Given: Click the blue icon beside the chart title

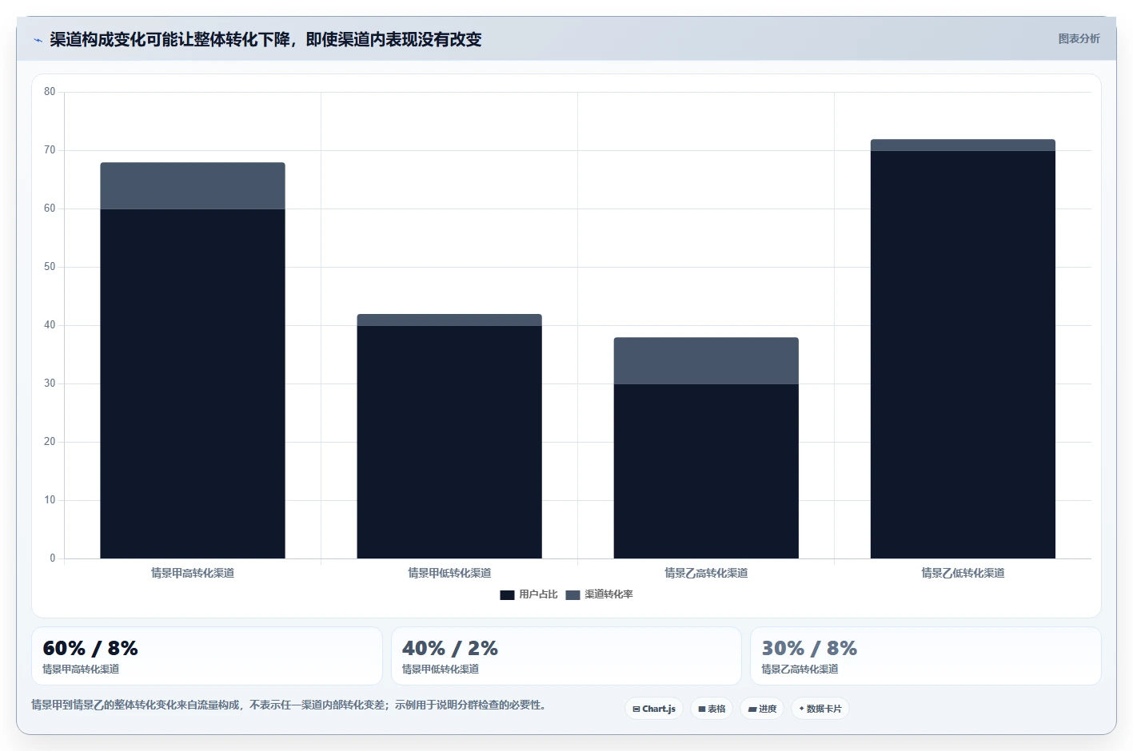Looking at the screenshot, I should pos(38,40).
